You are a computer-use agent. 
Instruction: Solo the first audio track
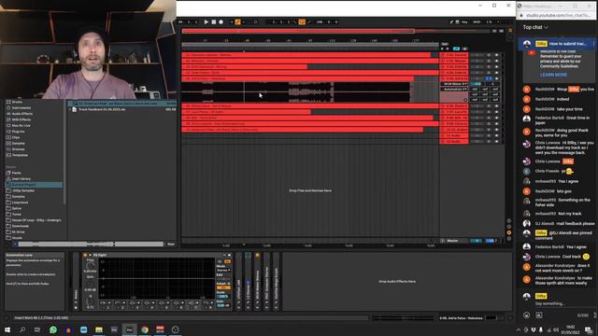tap(489, 55)
